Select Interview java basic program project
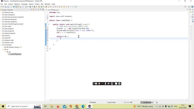194x109 pixels. point(14,17)
